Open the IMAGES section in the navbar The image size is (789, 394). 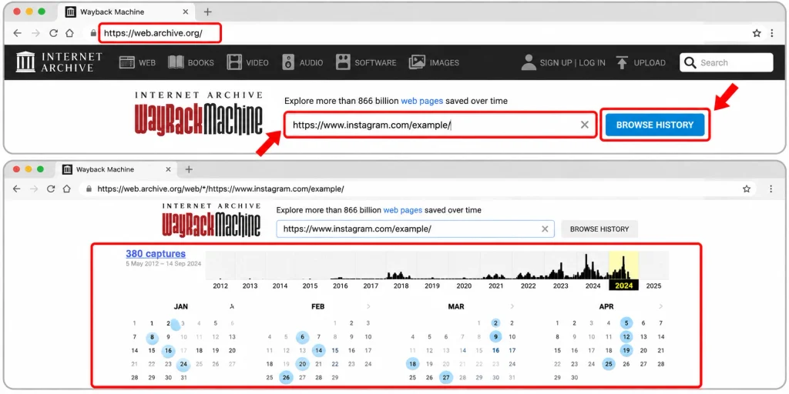tap(434, 63)
